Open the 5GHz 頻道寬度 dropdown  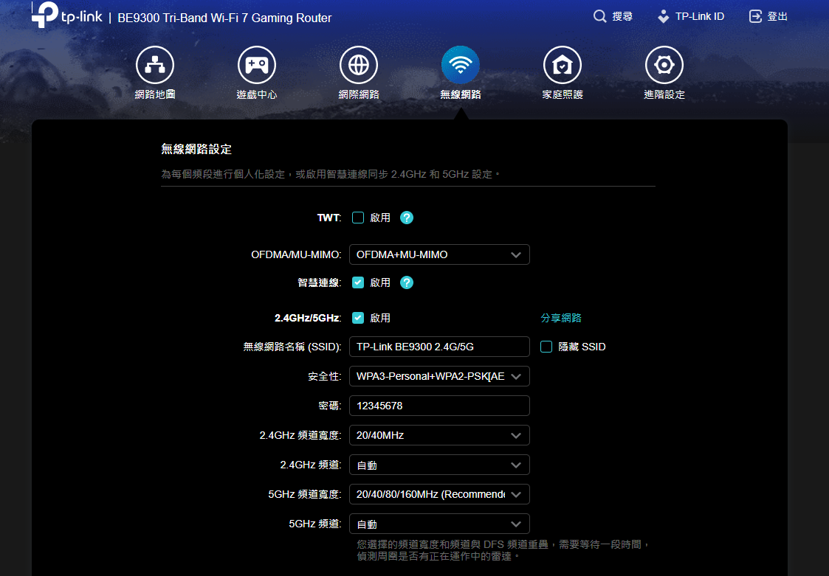pyautogui.click(x=439, y=495)
